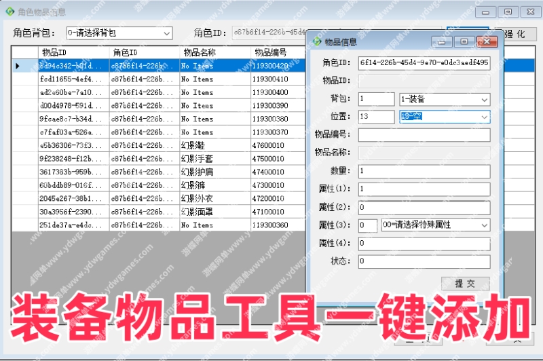Click the 幻影外衣 item name cell
The width and height of the screenshot is (543, 361).
[215, 198]
